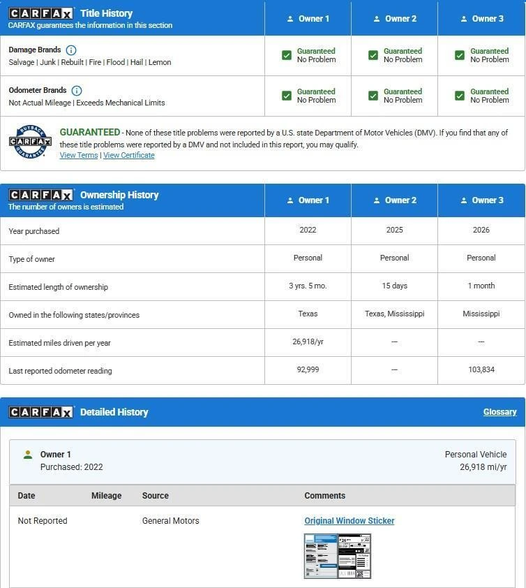Click the CARFAX logo in Detailed History header
Screen dimensions: 526x588
[x=40, y=413]
